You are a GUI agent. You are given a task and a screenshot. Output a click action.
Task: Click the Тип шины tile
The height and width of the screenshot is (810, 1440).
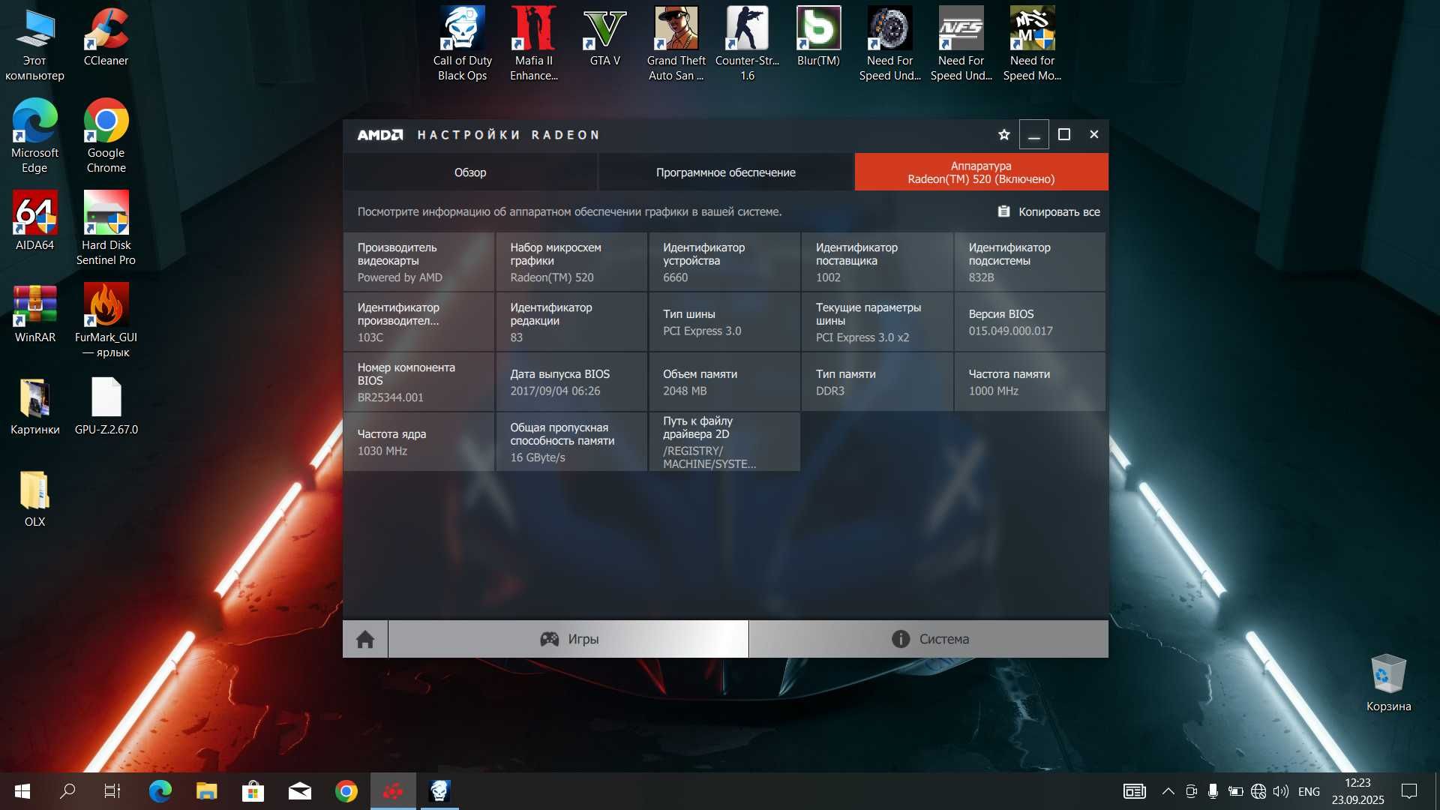724,322
